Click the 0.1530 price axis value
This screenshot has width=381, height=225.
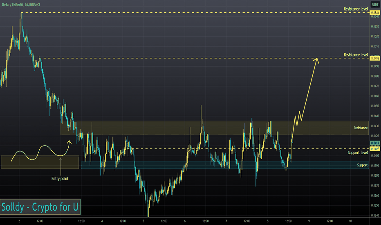(375, 26)
